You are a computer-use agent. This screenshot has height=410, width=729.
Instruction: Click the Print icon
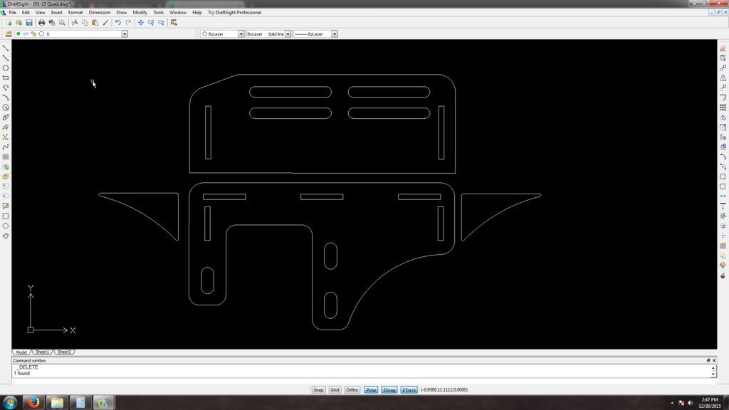coord(41,22)
